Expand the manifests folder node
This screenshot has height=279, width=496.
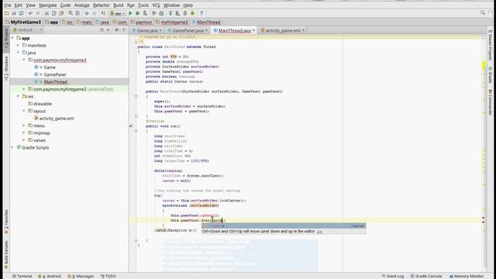18,45
